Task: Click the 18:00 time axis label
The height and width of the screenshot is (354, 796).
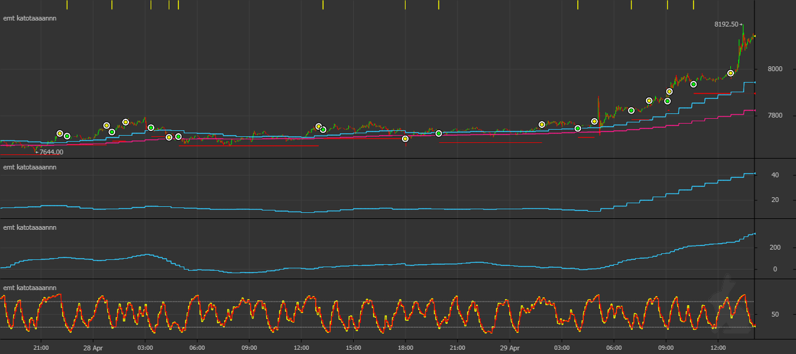Action: coord(406,348)
